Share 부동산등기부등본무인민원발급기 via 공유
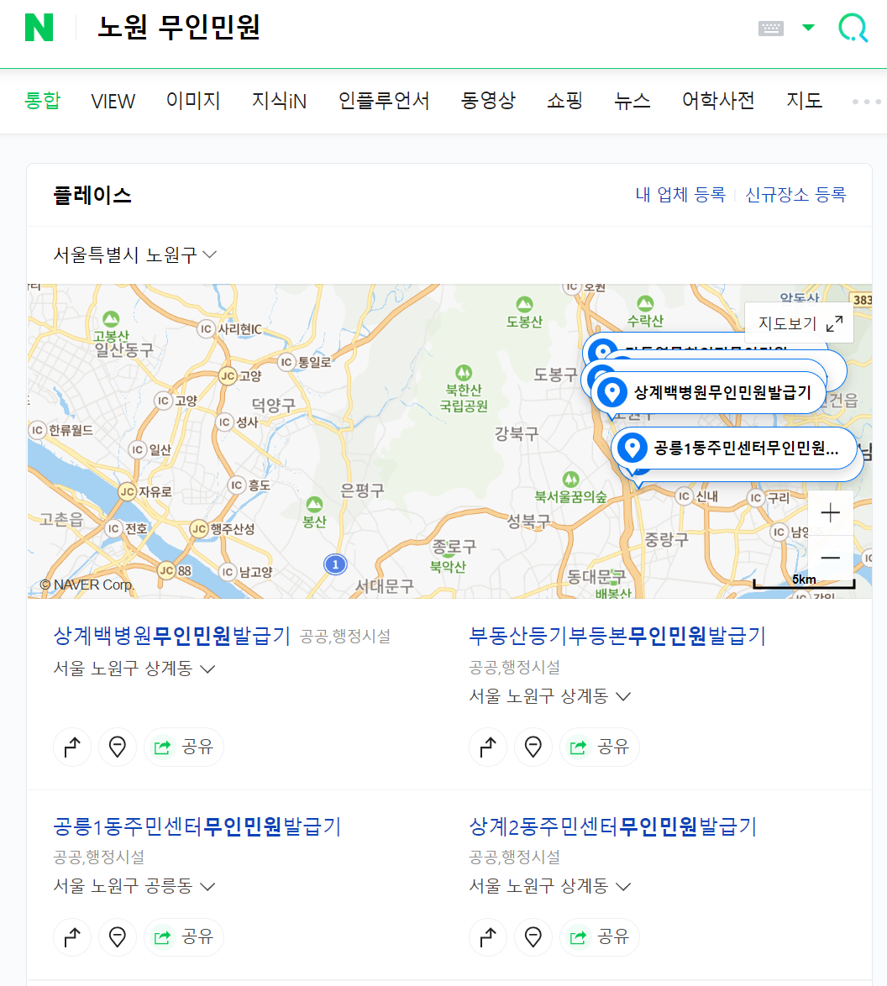The image size is (887, 986). click(600, 747)
